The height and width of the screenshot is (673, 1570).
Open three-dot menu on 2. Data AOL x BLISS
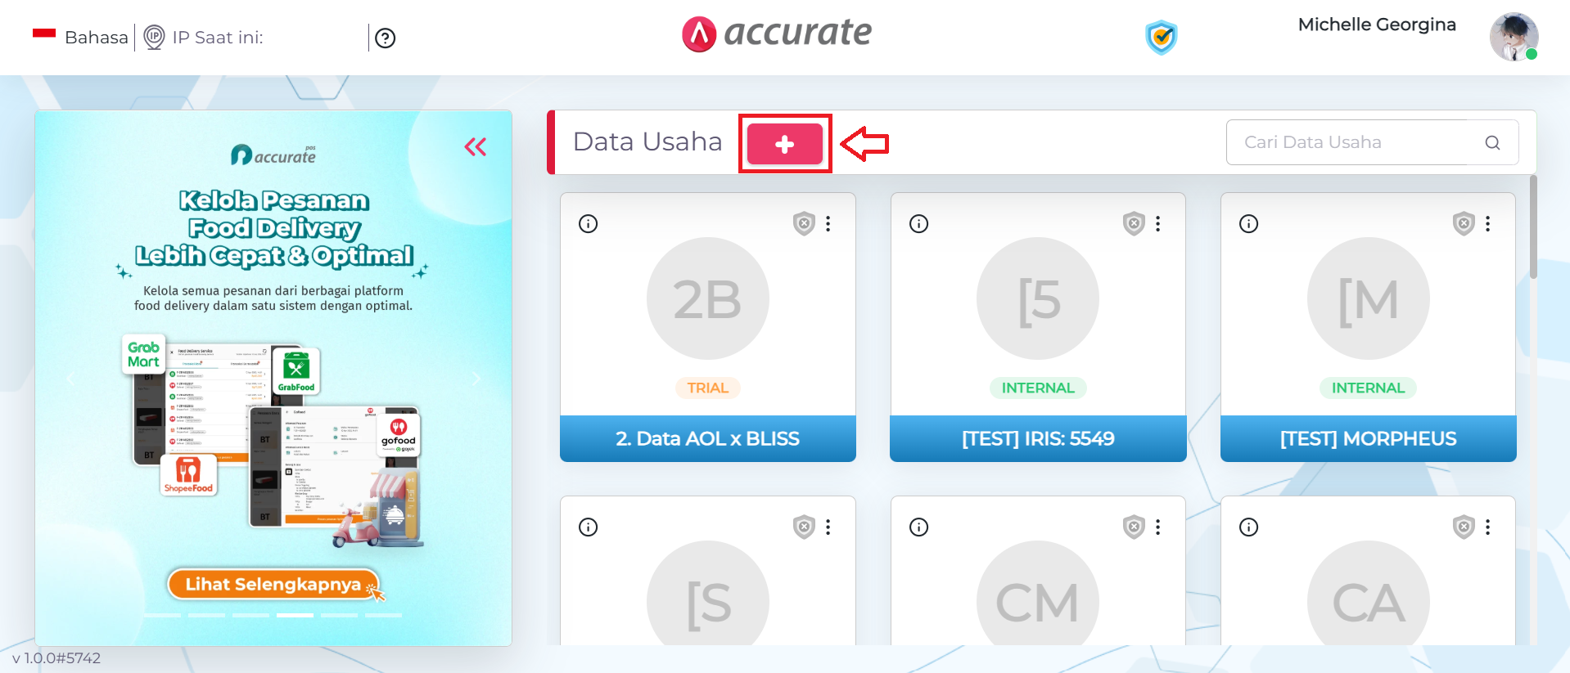(x=828, y=224)
